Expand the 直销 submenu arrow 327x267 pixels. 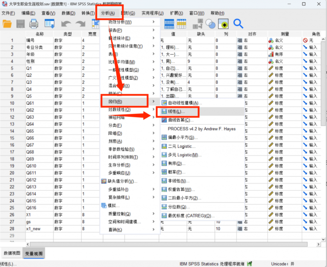coord(153,230)
